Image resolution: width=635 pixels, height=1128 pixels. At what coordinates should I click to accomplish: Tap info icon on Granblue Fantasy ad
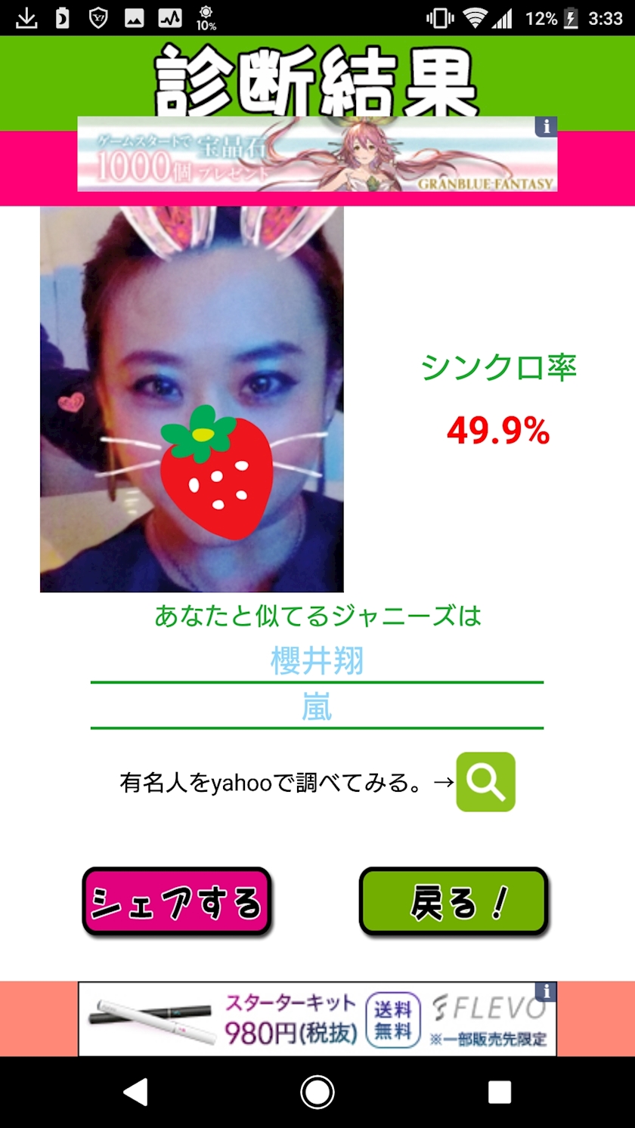[546, 126]
